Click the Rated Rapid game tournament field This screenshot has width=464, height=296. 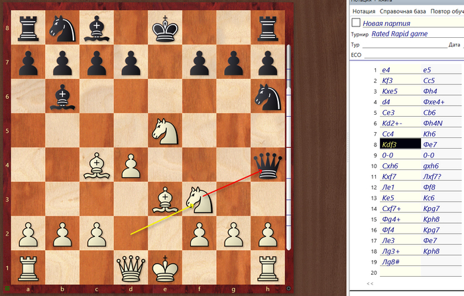[x=399, y=34]
